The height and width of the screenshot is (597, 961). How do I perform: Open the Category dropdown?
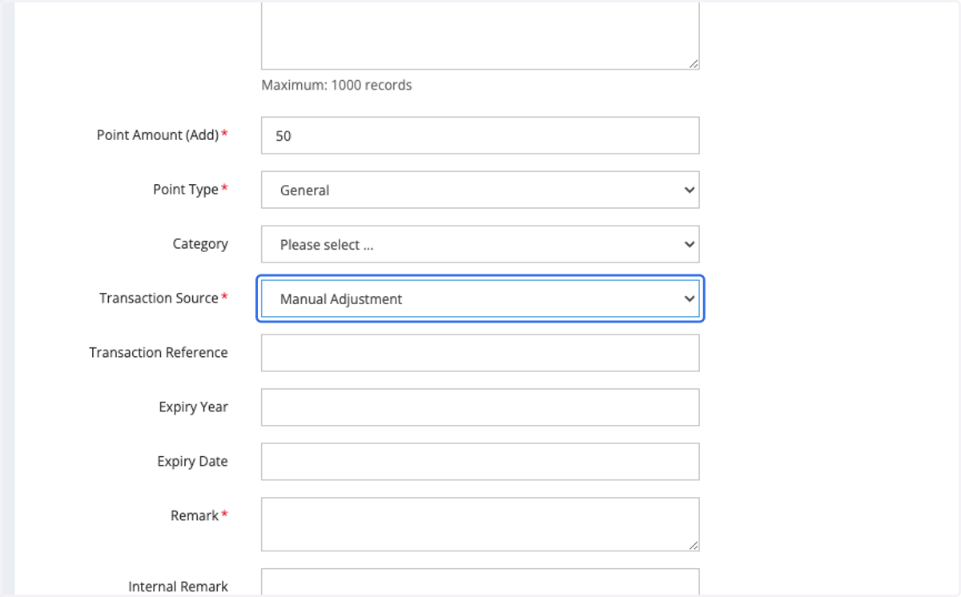click(x=480, y=244)
